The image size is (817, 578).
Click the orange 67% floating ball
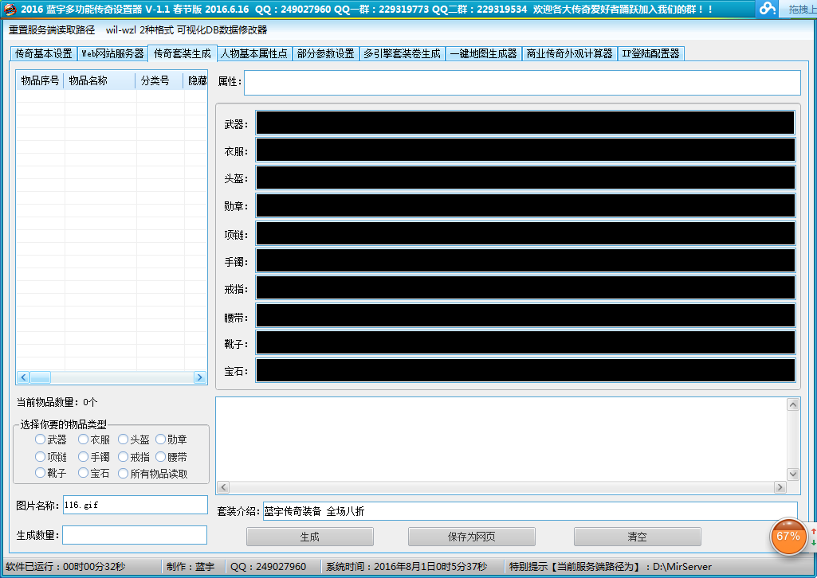coord(788,536)
